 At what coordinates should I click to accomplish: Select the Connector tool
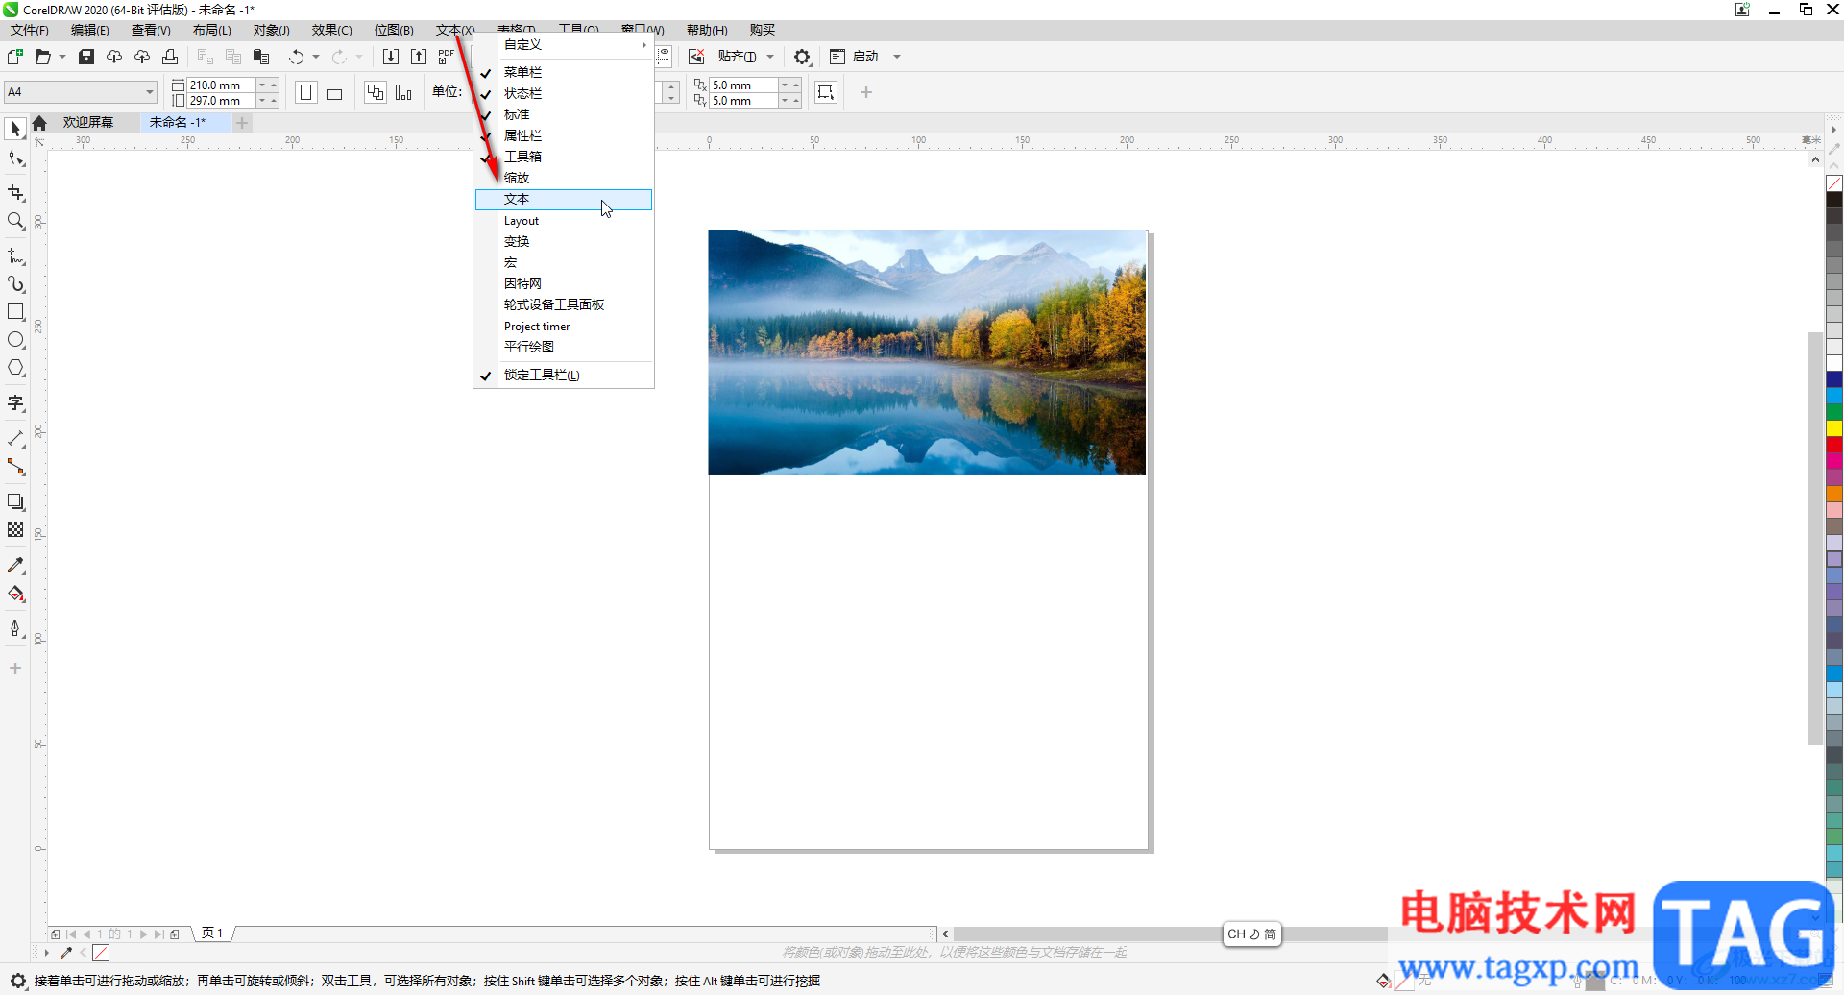click(15, 467)
